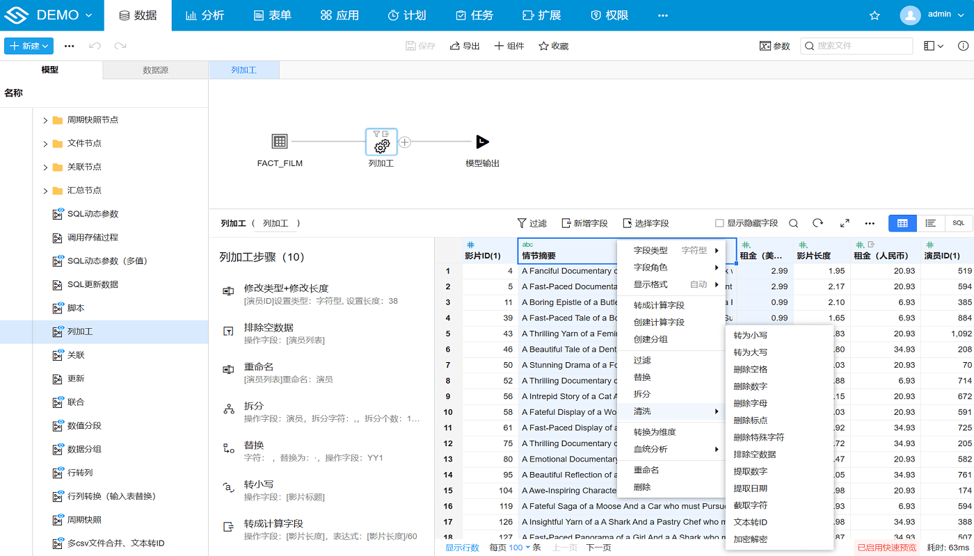Click the 新增字段 button
Screen dimensions: 974x556
coord(584,223)
